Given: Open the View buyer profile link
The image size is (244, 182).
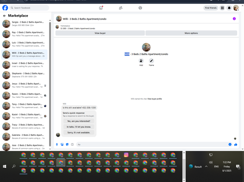Looking at the screenshot, I should point(155,99).
